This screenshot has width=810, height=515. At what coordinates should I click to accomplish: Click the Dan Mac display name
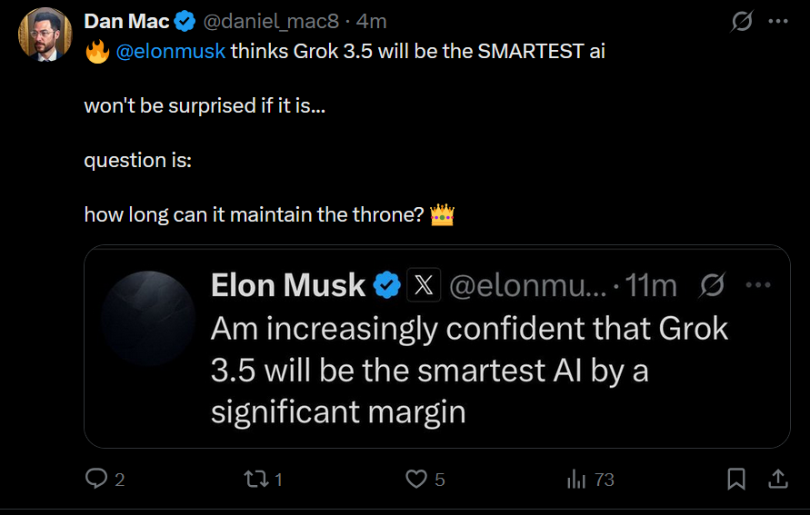pyautogui.click(x=126, y=22)
